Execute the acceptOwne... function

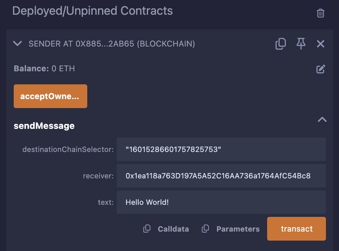click(x=50, y=96)
